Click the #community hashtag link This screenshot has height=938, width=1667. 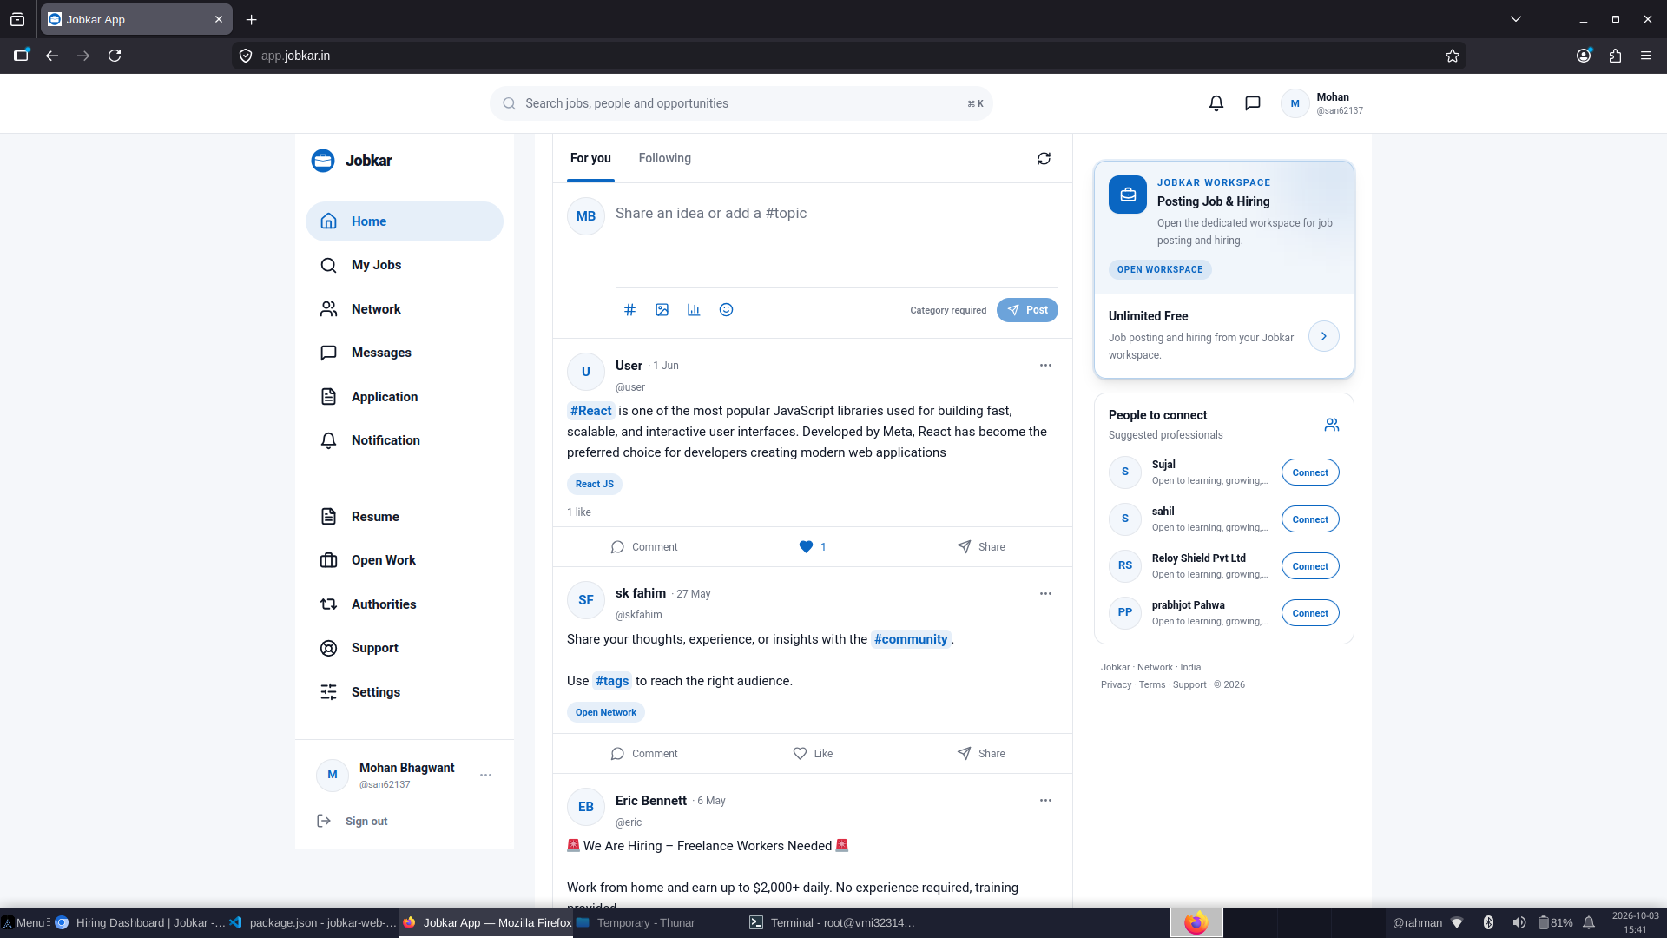coord(911,639)
